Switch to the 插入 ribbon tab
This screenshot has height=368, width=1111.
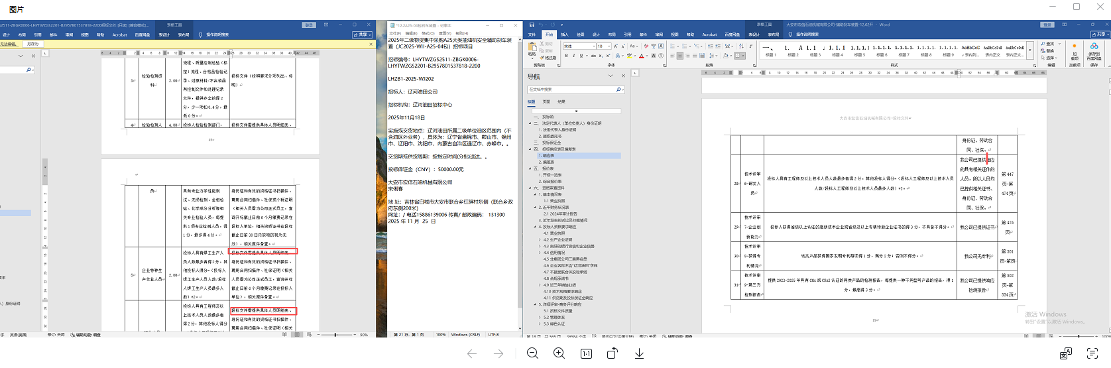565,34
